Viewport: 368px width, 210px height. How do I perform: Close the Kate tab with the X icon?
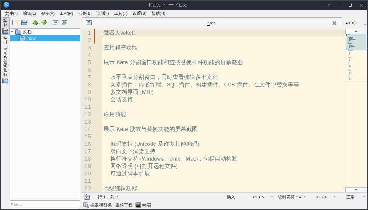334,23
